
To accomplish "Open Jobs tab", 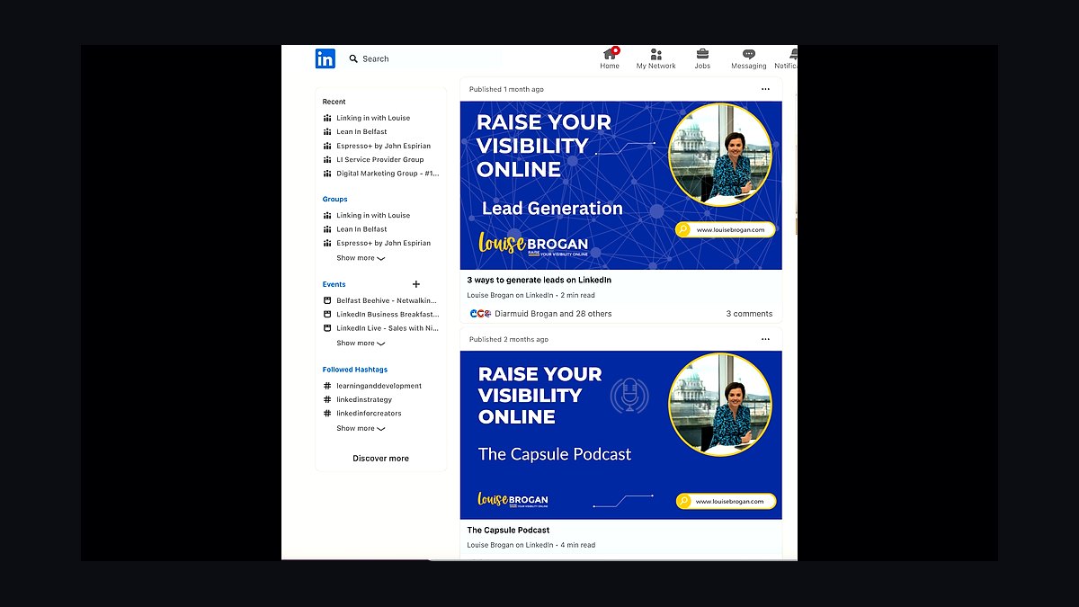I will tap(702, 58).
